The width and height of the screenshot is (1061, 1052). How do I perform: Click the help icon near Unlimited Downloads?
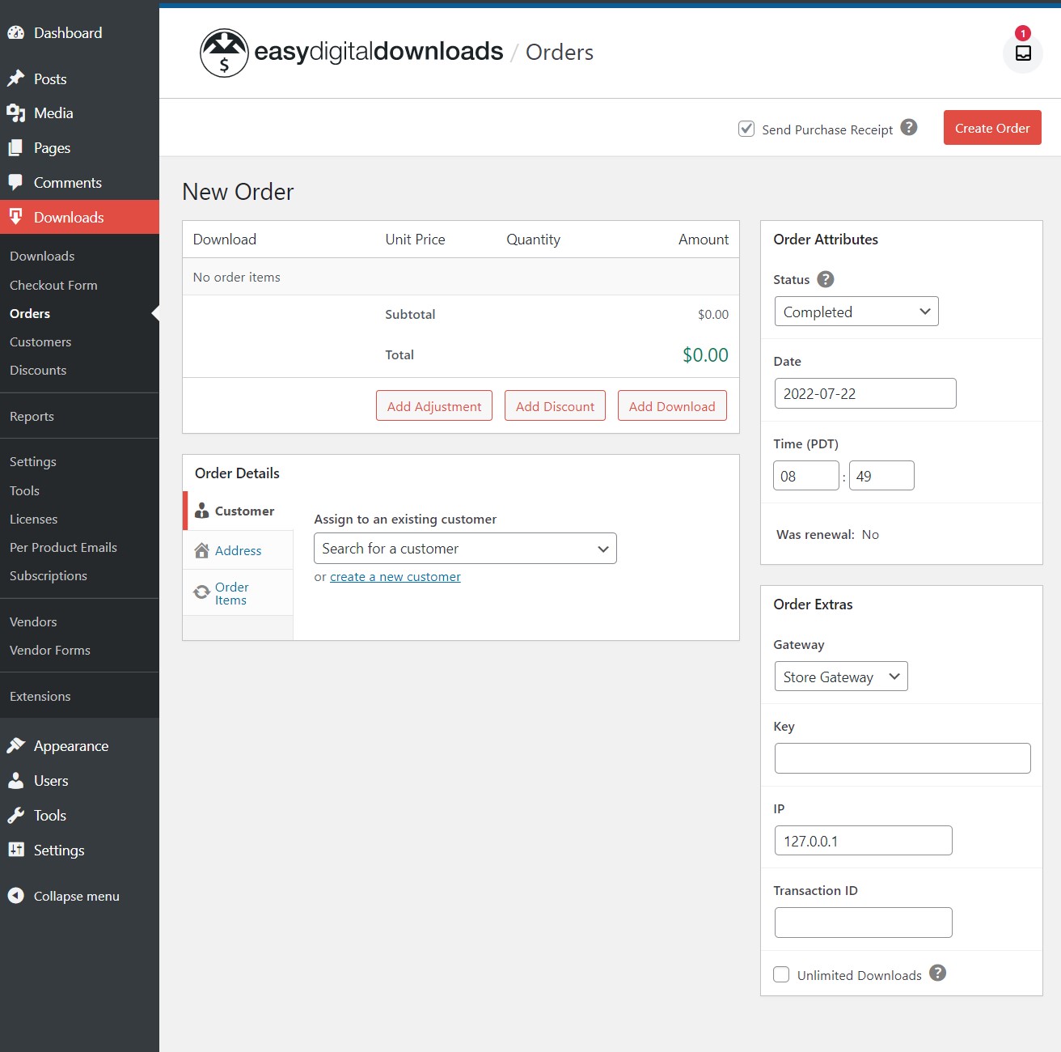pyautogui.click(x=938, y=974)
